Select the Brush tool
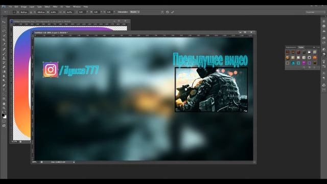This screenshot has width=327, height=184. click(4, 54)
